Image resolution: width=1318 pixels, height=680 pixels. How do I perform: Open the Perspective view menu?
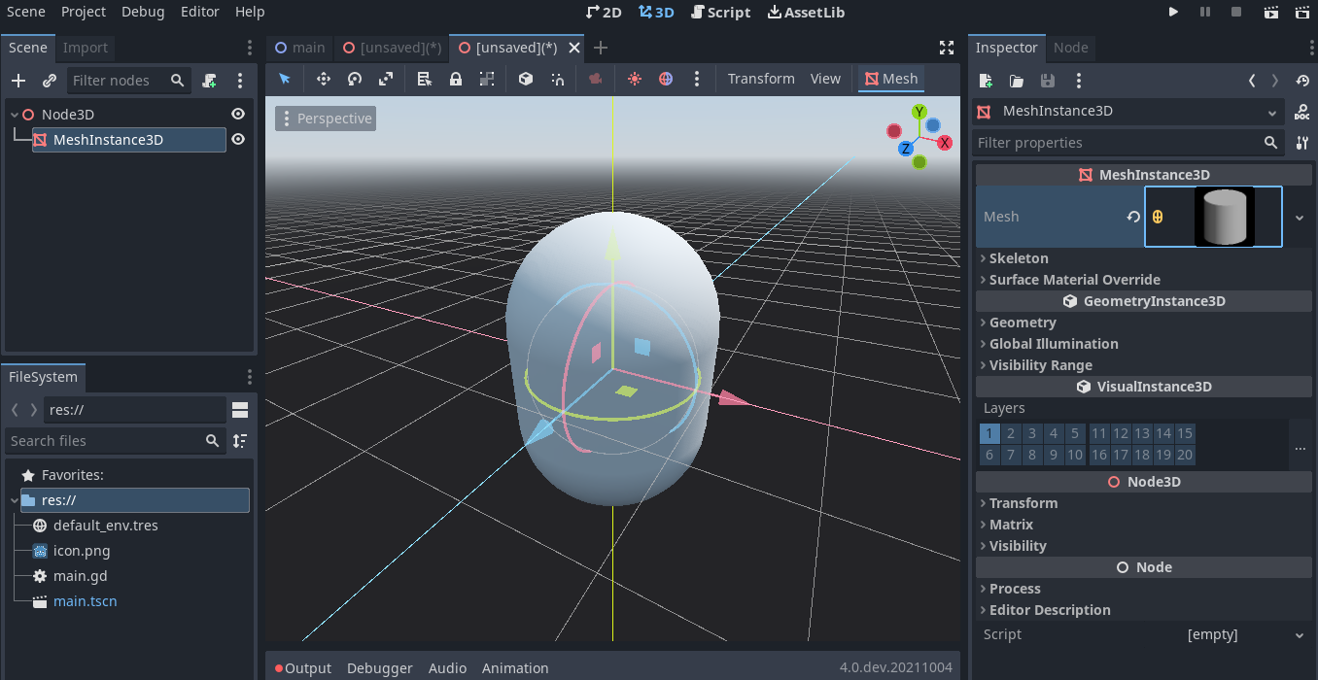tap(325, 118)
